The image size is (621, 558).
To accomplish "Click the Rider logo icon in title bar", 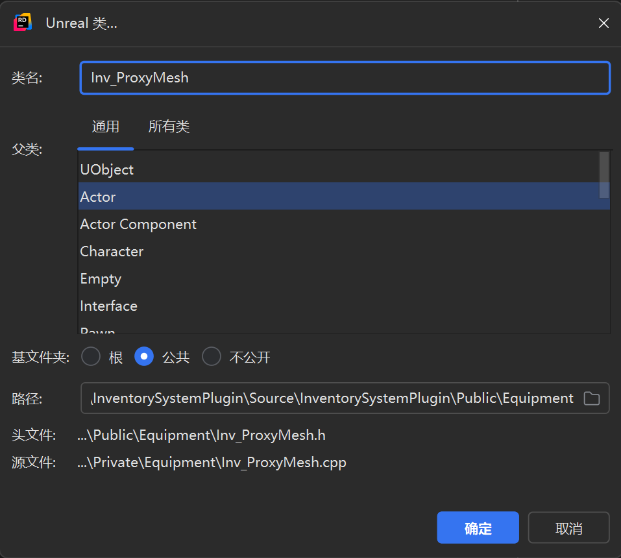I will (x=23, y=23).
